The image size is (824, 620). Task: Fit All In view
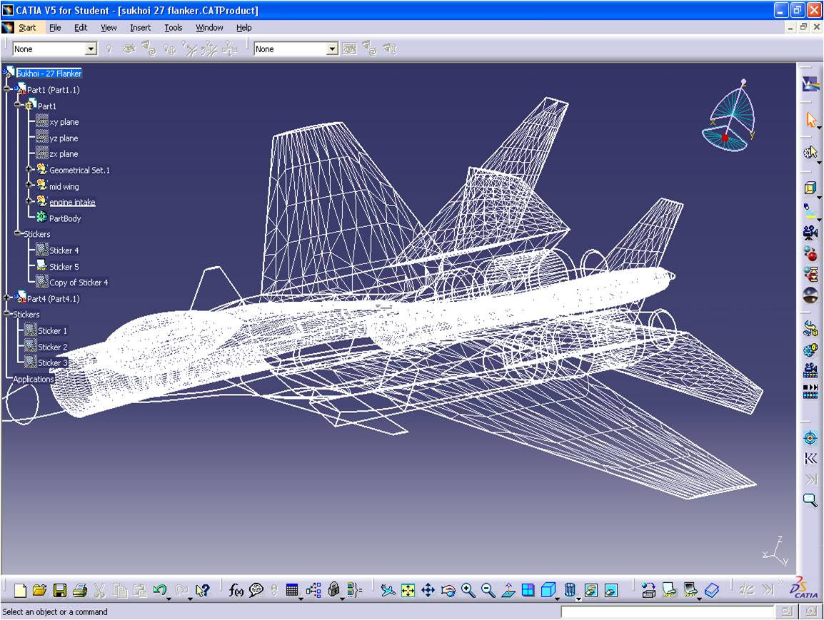click(408, 591)
